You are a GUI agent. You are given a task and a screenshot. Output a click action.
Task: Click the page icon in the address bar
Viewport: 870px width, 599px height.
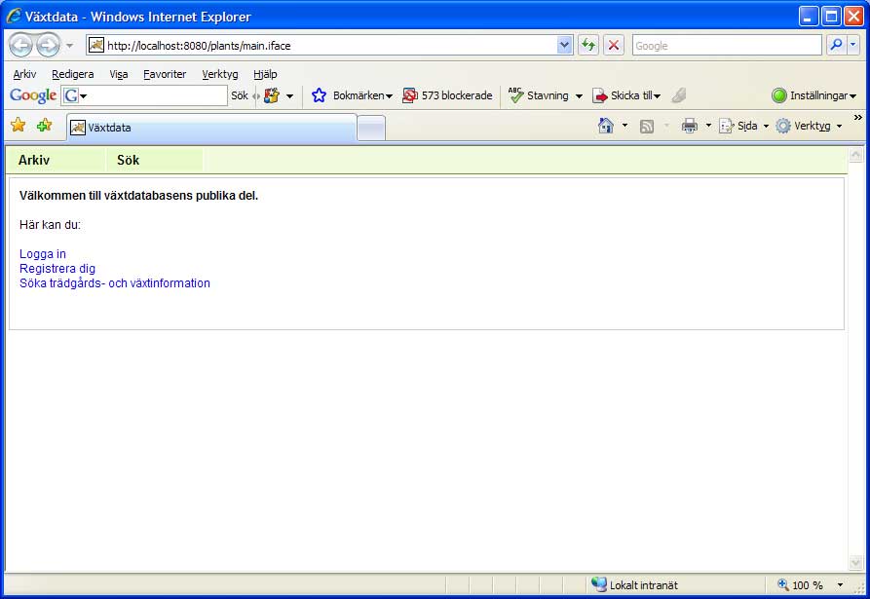[x=96, y=45]
